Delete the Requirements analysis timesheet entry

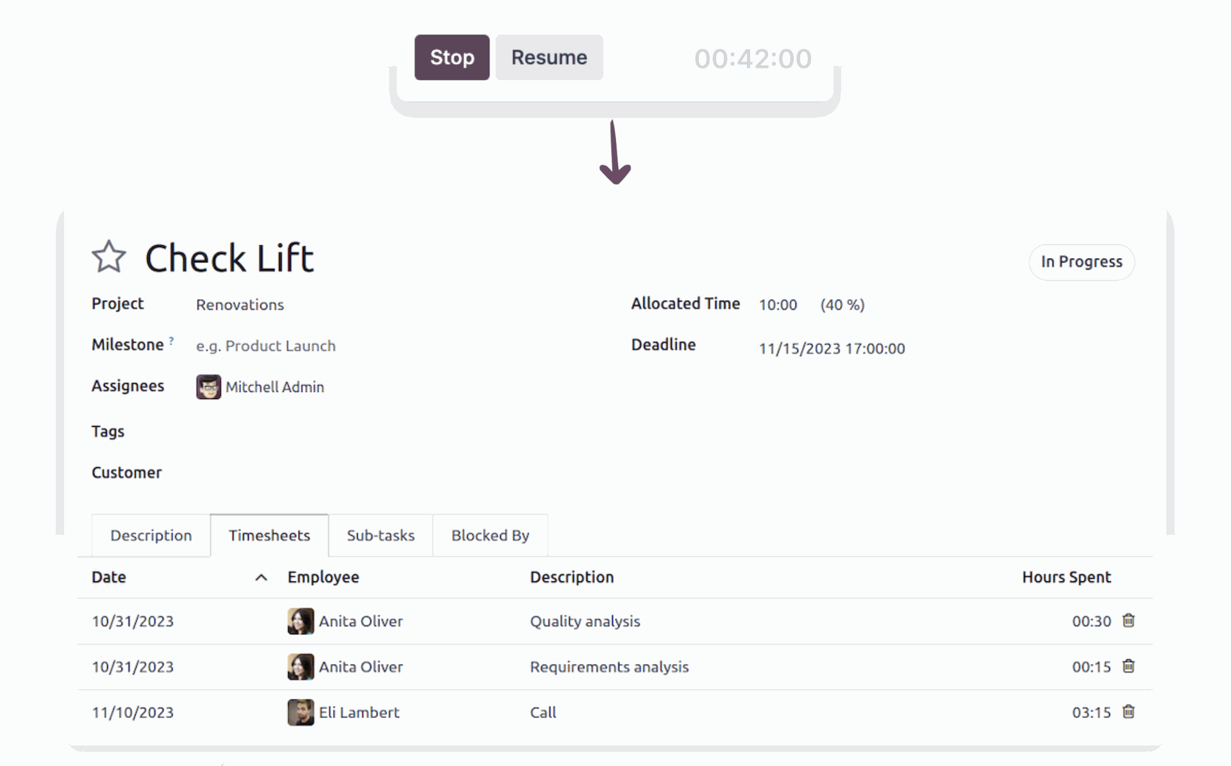coord(1128,666)
